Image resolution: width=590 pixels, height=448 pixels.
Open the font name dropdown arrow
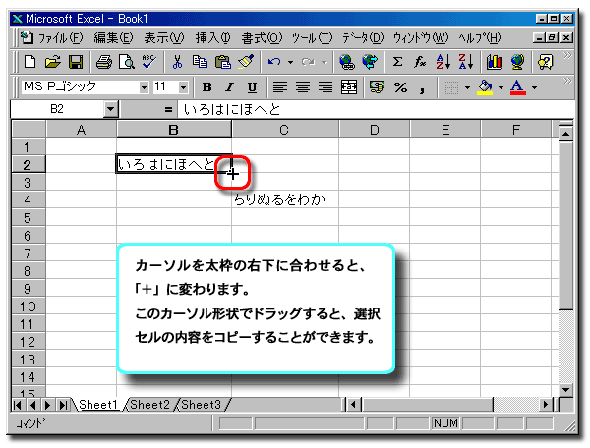144,87
